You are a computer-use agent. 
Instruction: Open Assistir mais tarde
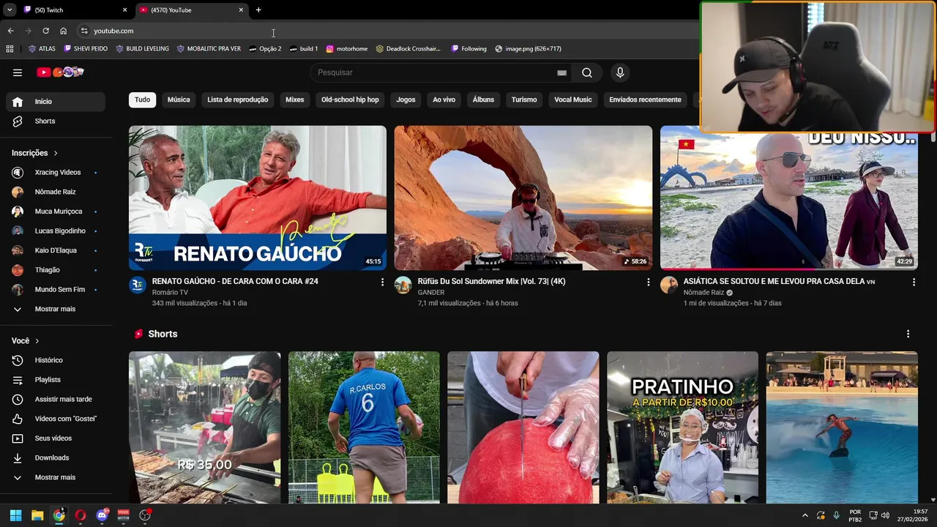[56, 399]
